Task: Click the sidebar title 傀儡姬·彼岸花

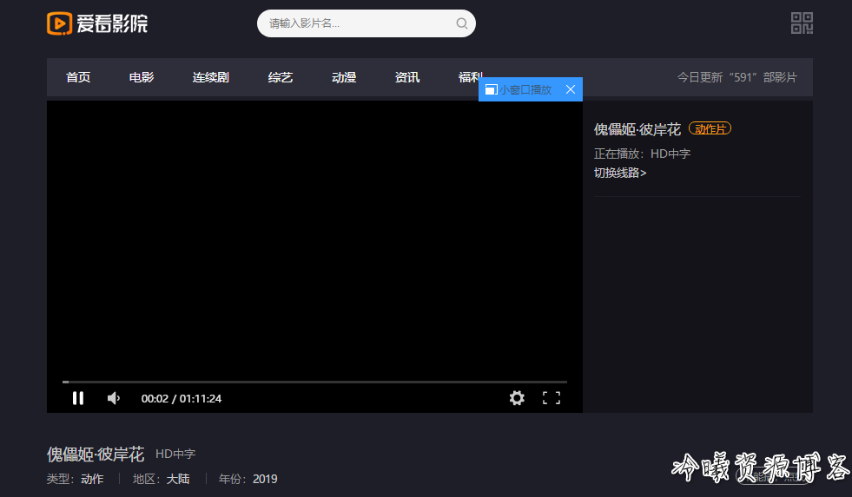Action: tap(637, 129)
